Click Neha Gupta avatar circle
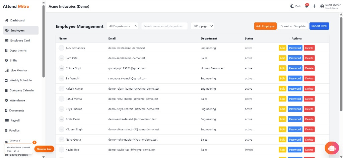The width and height of the screenshot is (343, 158). tap(62, 140)
